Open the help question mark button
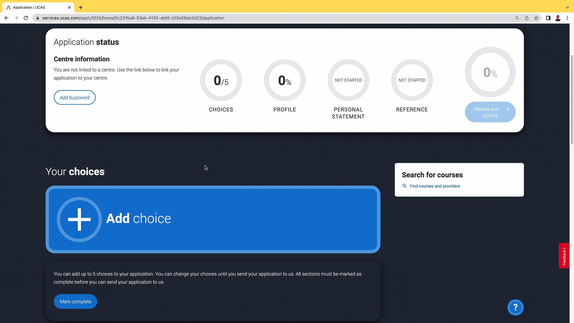Viewport: 574px width, 323px height. (515, 307)
